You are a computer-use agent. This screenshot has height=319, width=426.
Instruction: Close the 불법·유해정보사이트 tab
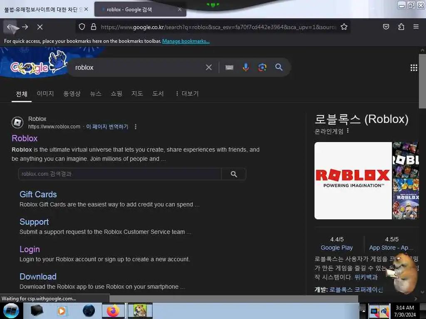pos(86,9)
